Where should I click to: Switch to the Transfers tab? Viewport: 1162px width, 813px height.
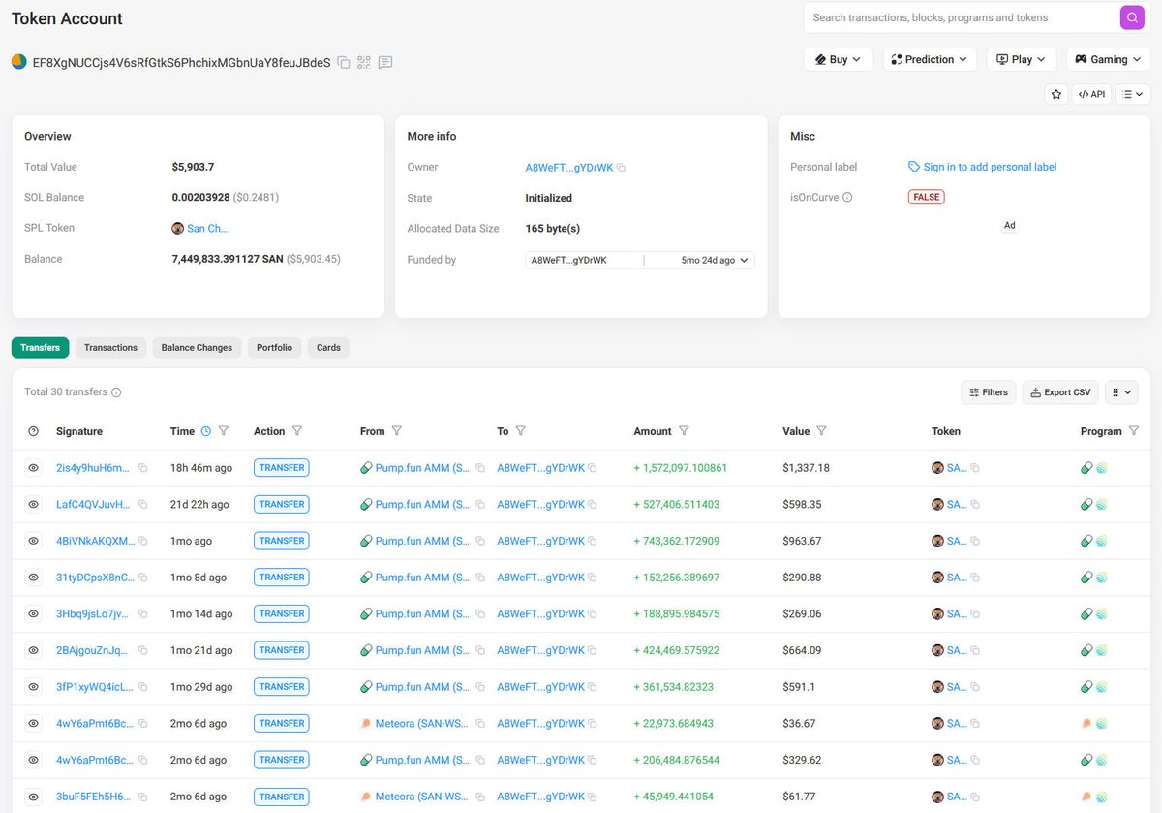pyautogui.click(x=40, y=347)
